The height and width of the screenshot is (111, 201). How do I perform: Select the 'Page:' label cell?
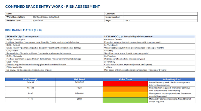click(114, 20)
